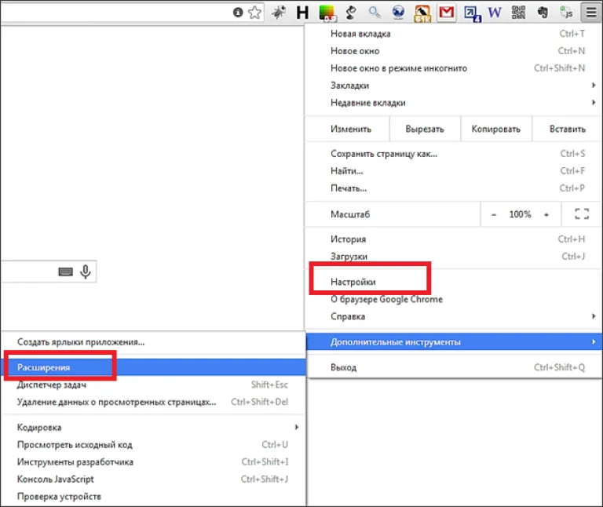Click the blue arrow extension with badge 4
This screenshot has width=603, height=507.
pyautogui.click(x=471, y=13)
